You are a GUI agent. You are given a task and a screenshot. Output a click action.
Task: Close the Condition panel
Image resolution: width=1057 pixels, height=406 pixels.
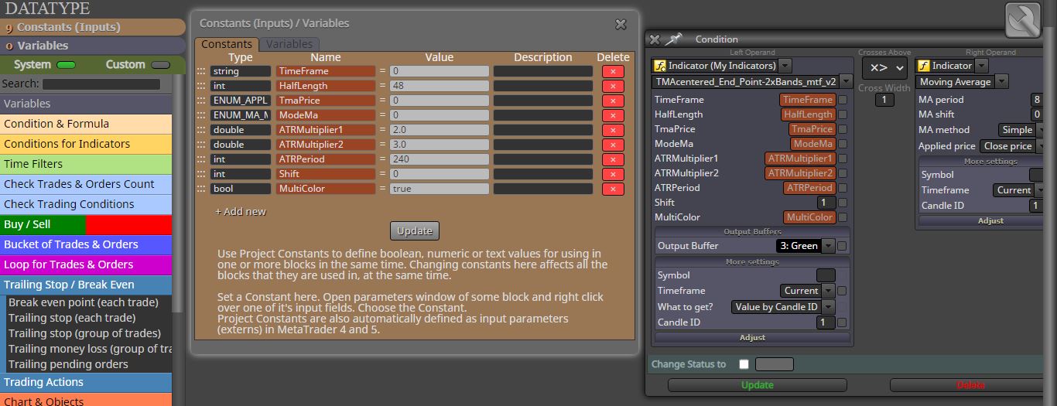pyautogui.click(x=655, y=39)
